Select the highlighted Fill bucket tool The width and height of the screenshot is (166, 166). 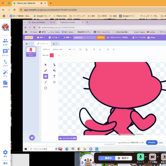pyautogui.click(x=46, y=76)
